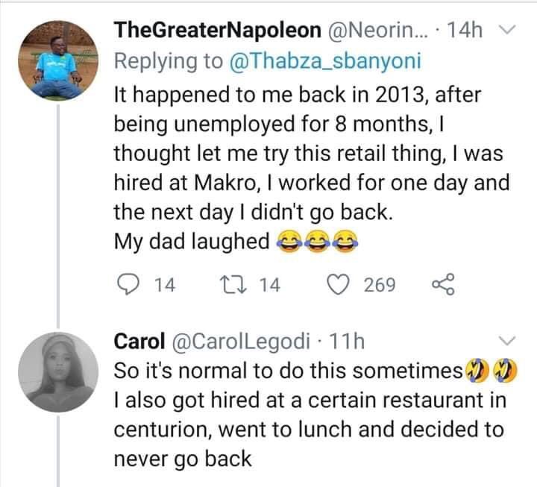Viewport: 537px width, 487px height.
Task: Click the Carol display name
Action: (x=139, y=341)
